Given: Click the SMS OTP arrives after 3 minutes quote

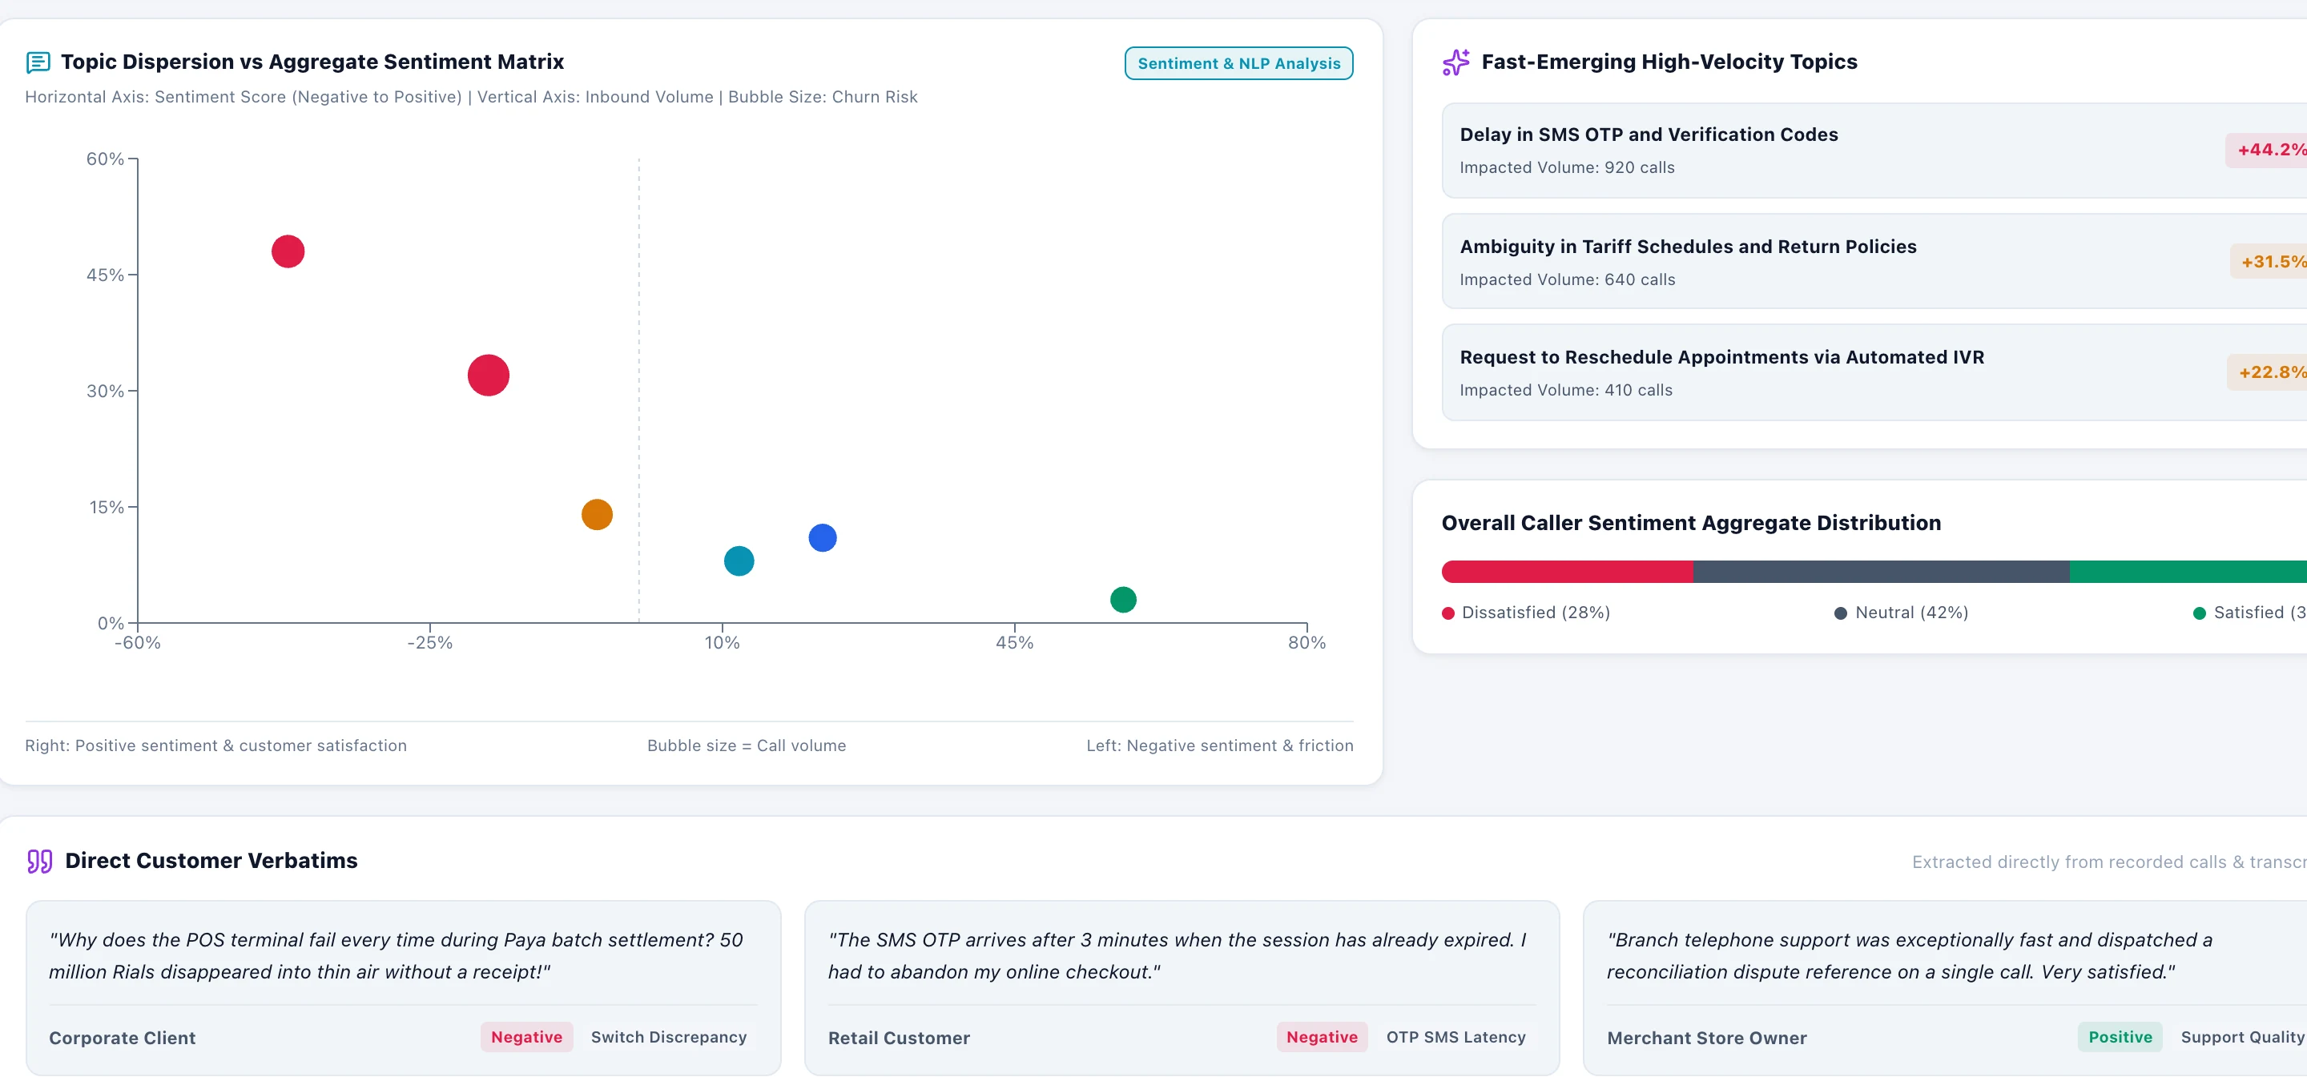Looking at the screenshot, I should pos(1177,956).
